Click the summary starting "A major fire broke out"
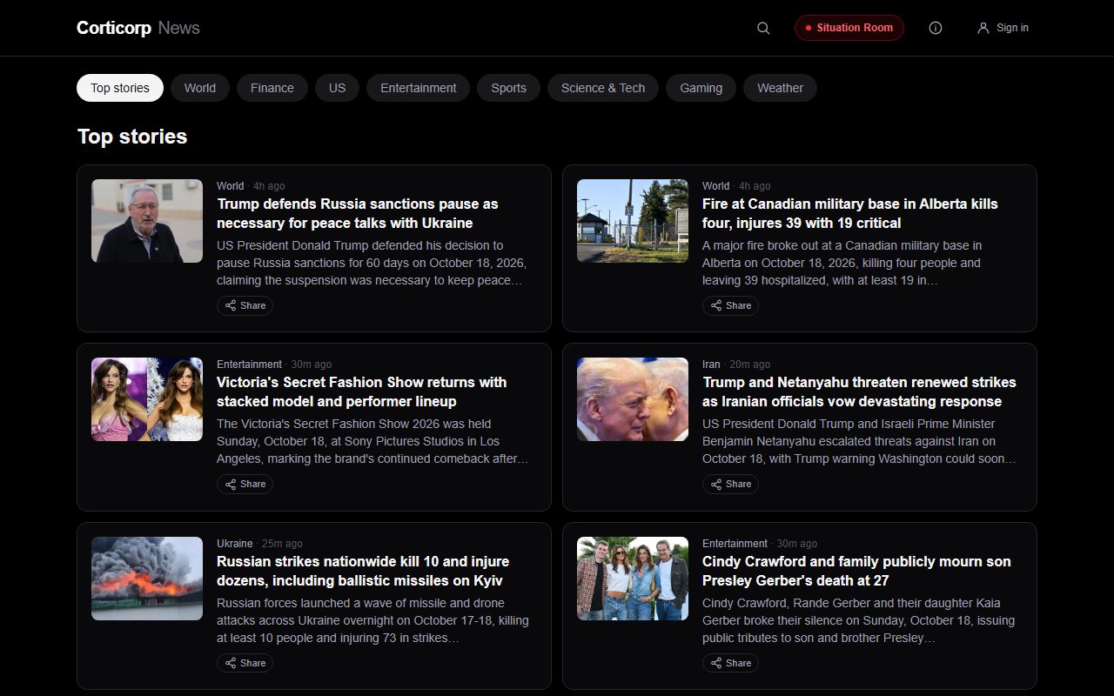This screenshot has width=1114, height=696. (842, 263)
